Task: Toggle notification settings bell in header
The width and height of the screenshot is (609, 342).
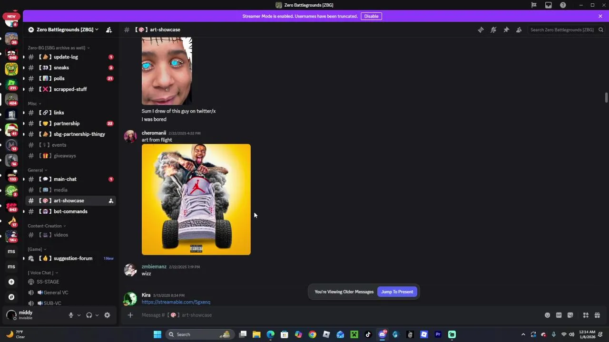Action: pos(493,29)
